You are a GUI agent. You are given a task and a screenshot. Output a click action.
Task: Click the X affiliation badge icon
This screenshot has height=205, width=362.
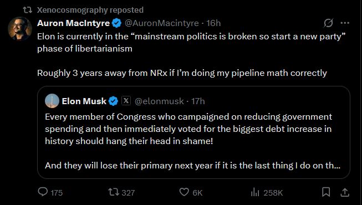pyautogui.click(x=126, y=101)
